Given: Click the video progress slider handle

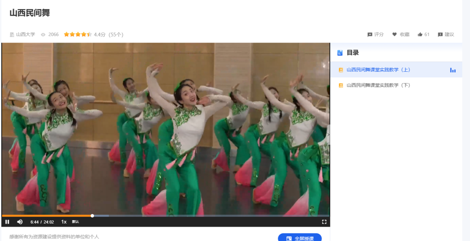Looking at the screenshot, I should tap(92, 215).
